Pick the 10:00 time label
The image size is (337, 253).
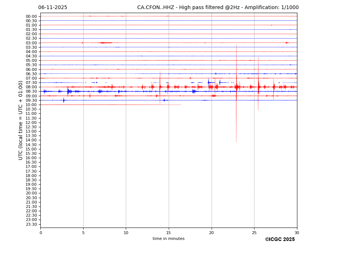pos(31,105)
